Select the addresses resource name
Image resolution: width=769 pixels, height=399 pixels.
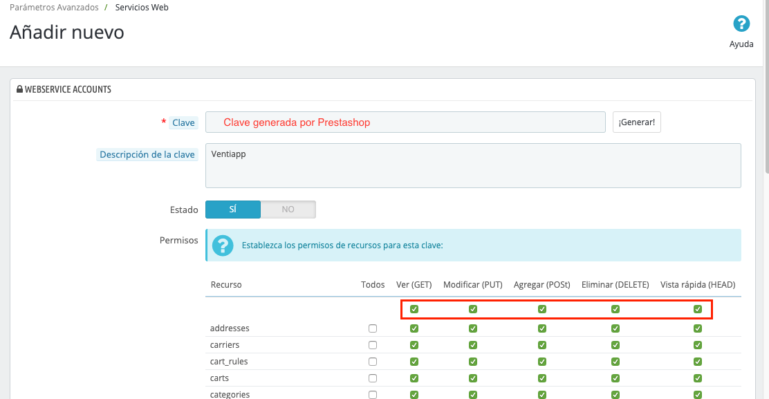click(x=230, y=328)
